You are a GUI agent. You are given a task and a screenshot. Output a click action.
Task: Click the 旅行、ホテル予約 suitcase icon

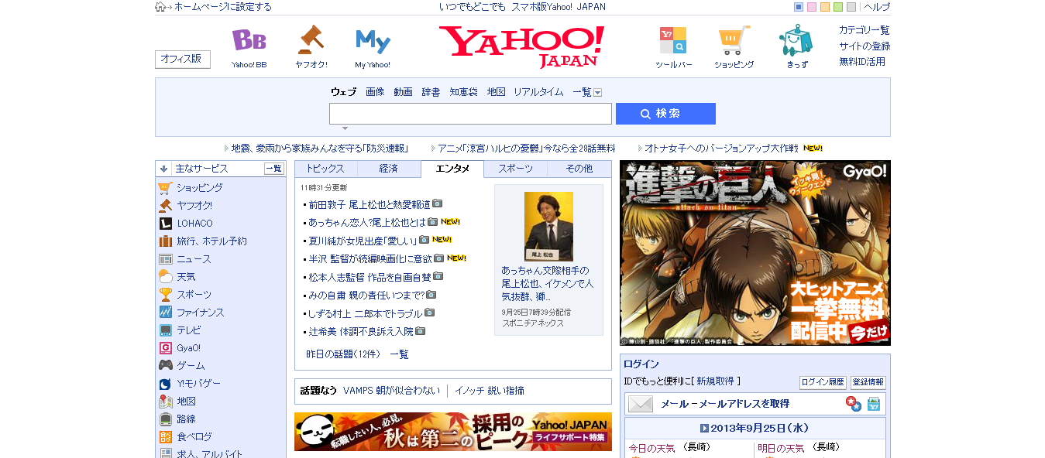(165, 241)
